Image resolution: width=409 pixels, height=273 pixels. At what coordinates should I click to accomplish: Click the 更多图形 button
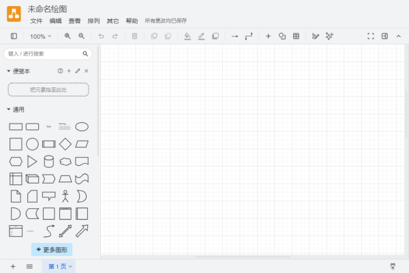pyautogui.click(x=52, y=250)
